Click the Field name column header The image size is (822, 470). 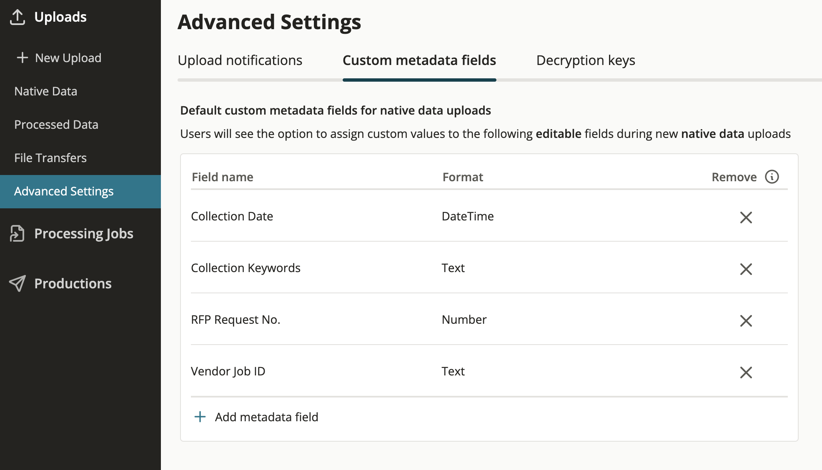(x=223, y=177)
